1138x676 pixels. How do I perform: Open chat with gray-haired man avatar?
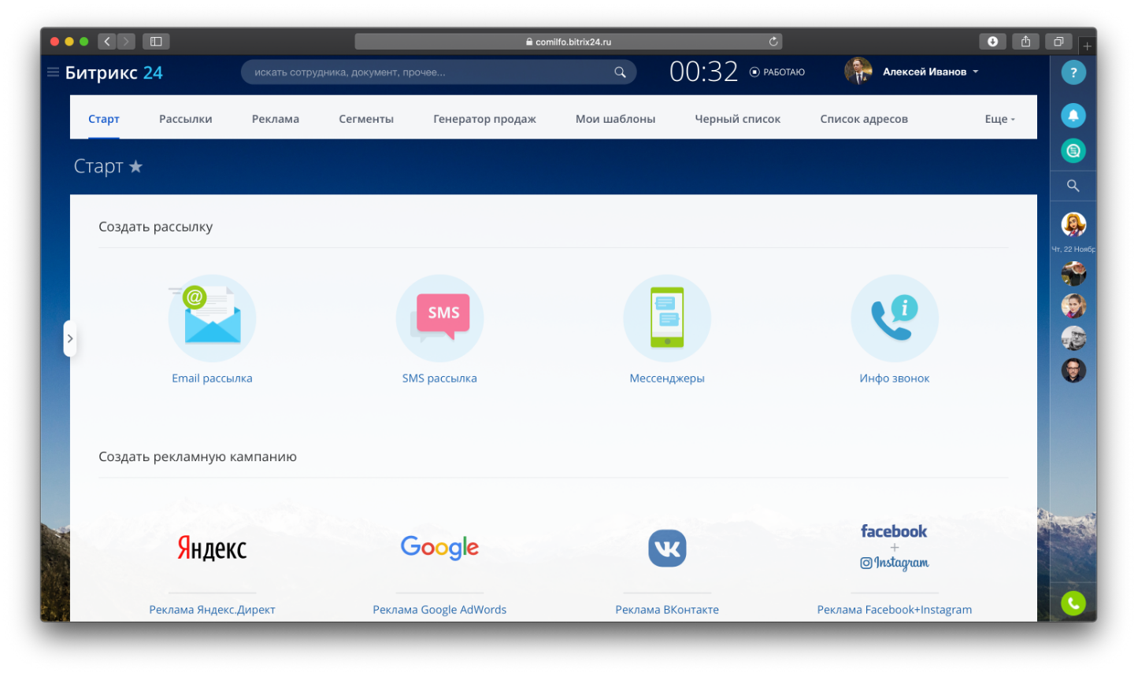[x=1073, y=338]
